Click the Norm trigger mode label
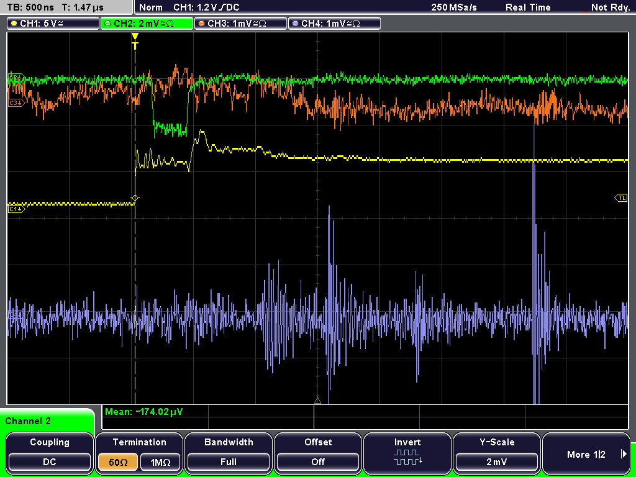Image resolution: width=636 pixels, height=477 pixels. pos(150,7)
